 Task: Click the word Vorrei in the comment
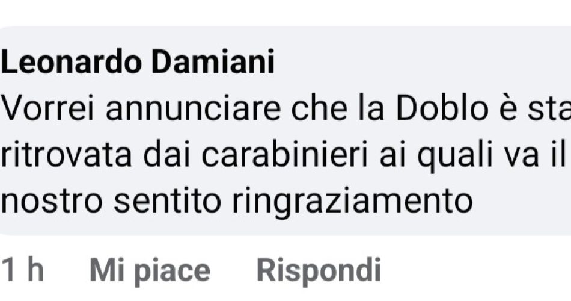[48, 109]
